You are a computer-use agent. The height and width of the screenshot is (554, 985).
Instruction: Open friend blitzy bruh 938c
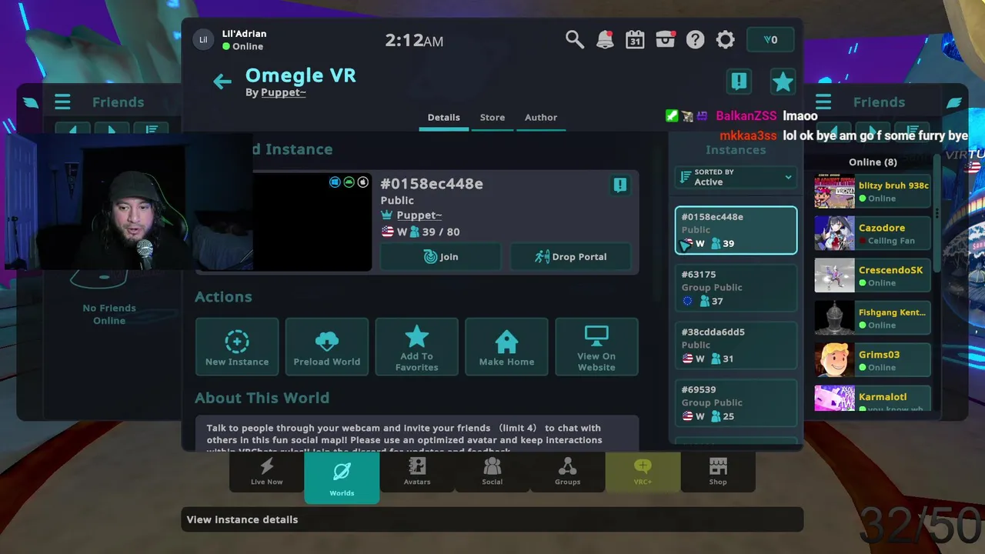click(x=873, y=192)
